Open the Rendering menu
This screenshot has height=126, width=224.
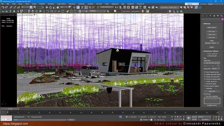click(72, 4)
